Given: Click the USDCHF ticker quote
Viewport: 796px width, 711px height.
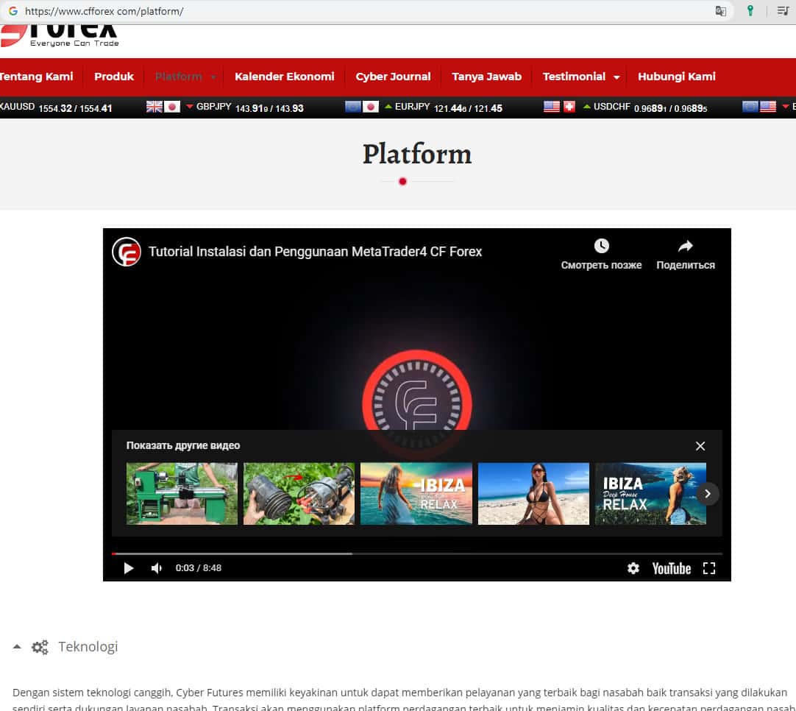Looking at the screenshot, I should tap(650, 107).
